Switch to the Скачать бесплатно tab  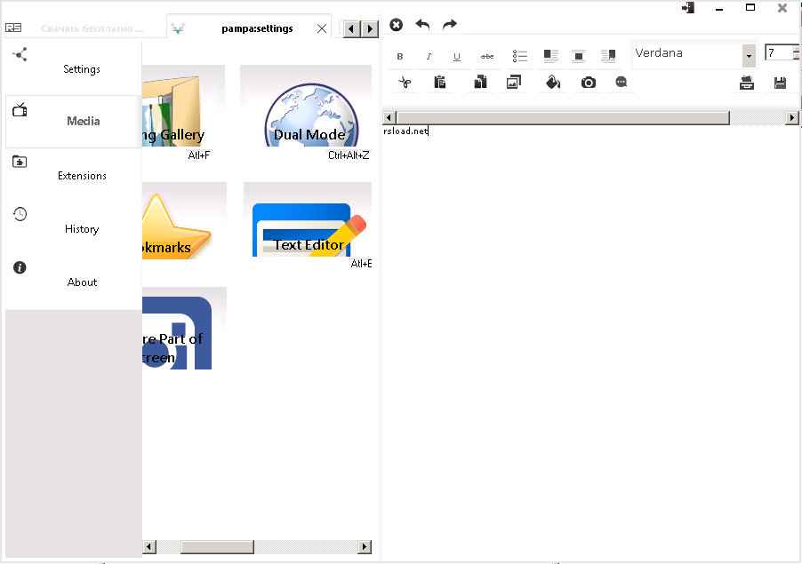pyautogui.click(x=92, y=28)
